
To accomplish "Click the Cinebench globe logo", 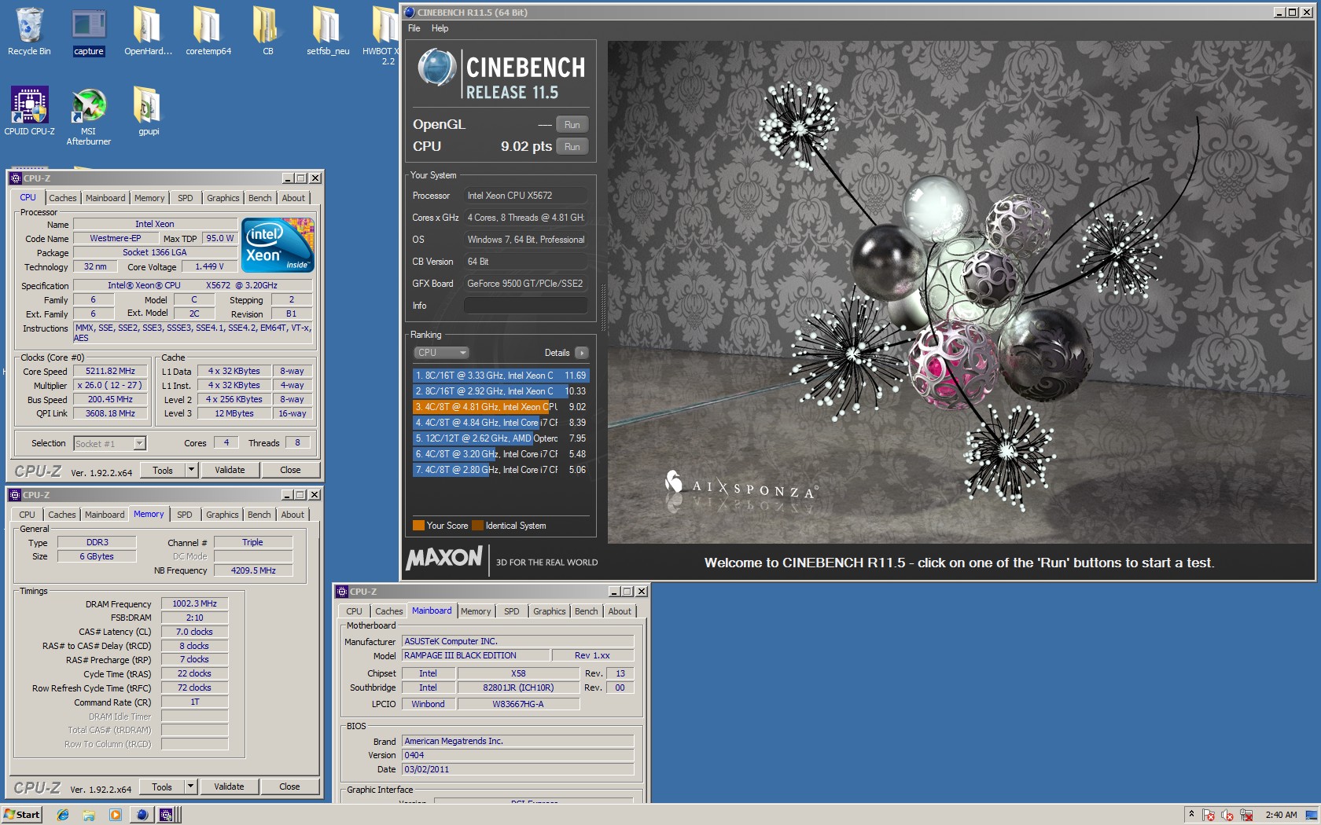I will click(x=437, y=68).
